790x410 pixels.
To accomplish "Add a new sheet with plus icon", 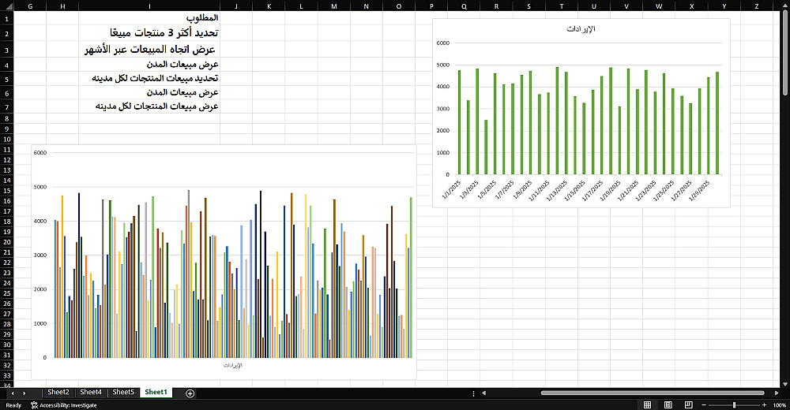I will pyautogui.click(x=190, y=393).
